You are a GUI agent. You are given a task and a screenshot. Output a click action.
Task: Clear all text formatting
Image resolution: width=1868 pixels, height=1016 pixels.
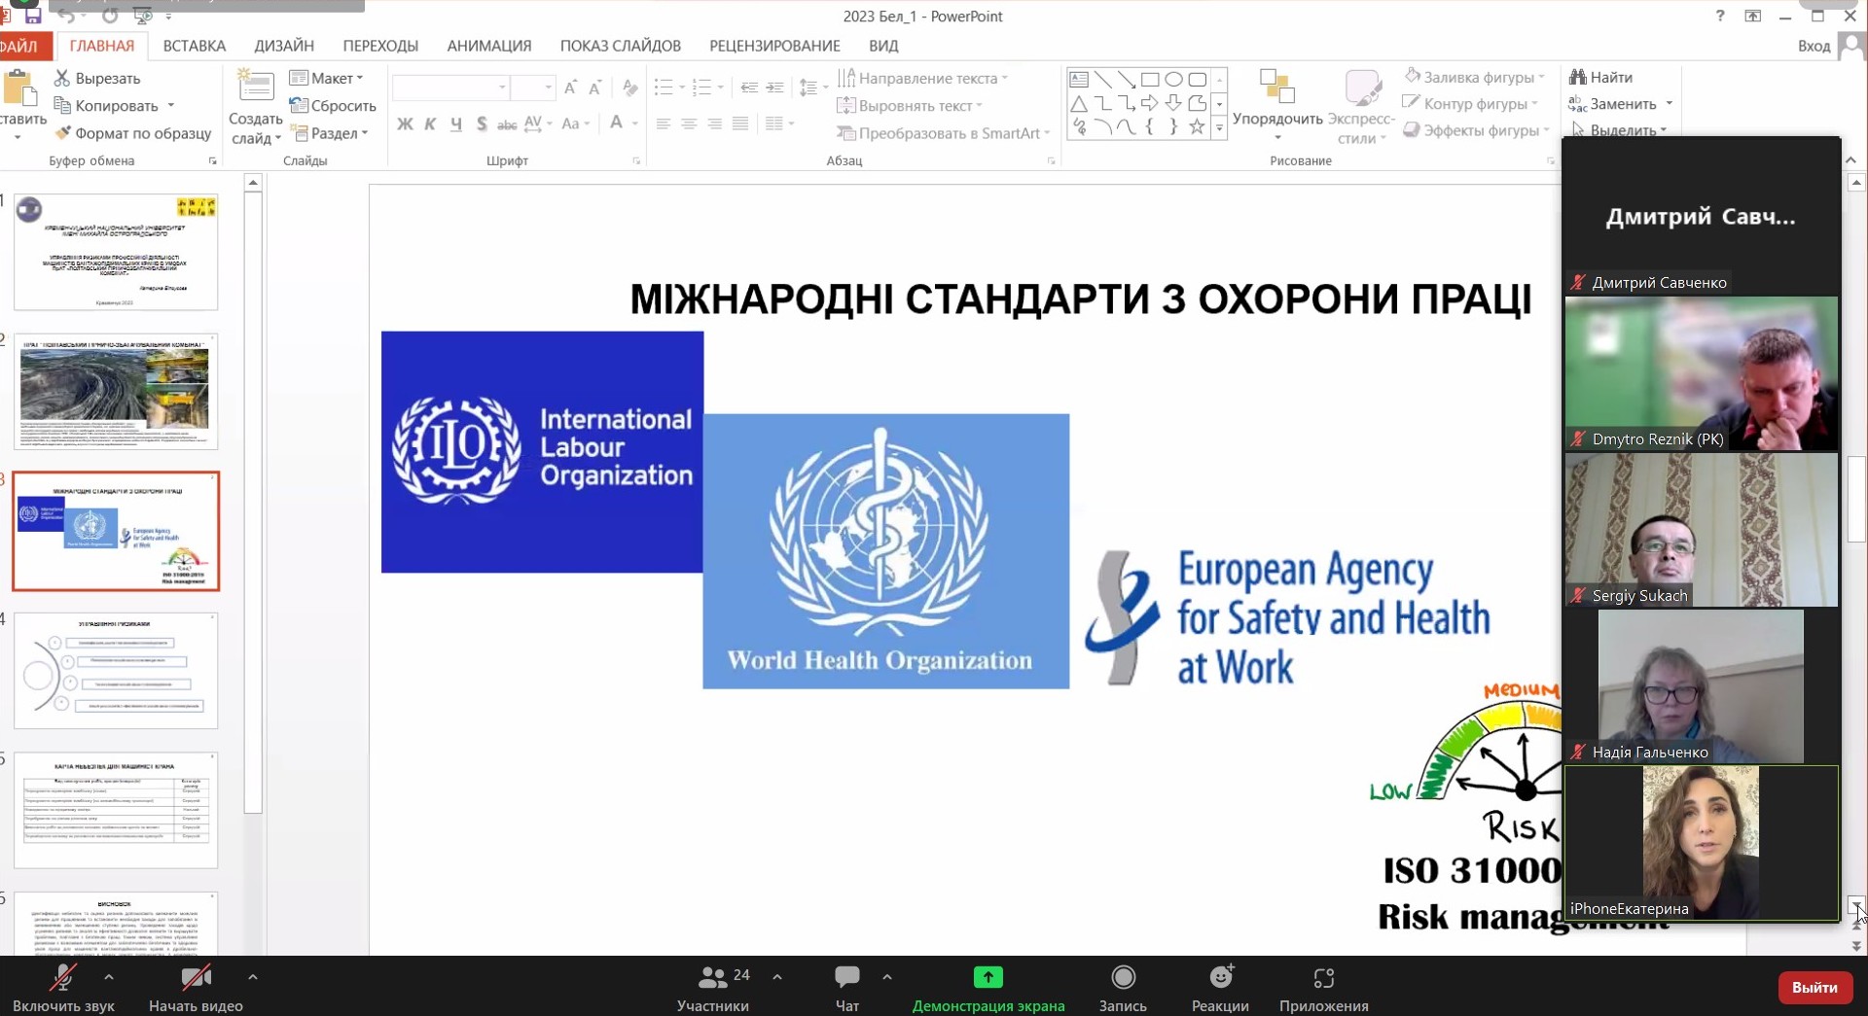pos(630,88)
